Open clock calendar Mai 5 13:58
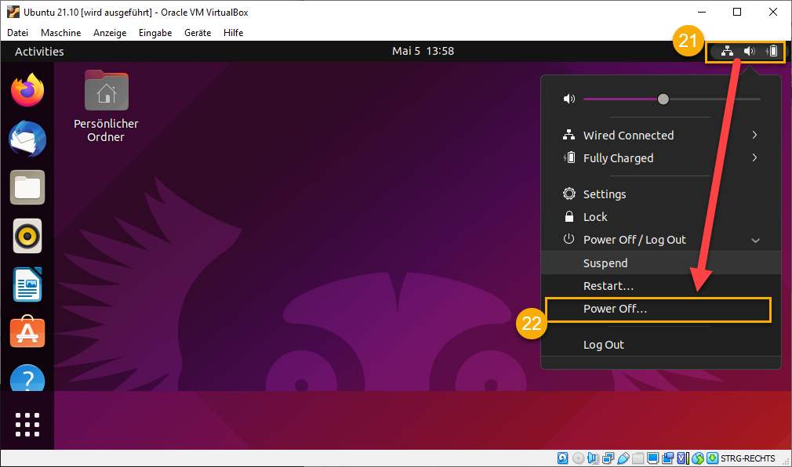 (423, 51)
